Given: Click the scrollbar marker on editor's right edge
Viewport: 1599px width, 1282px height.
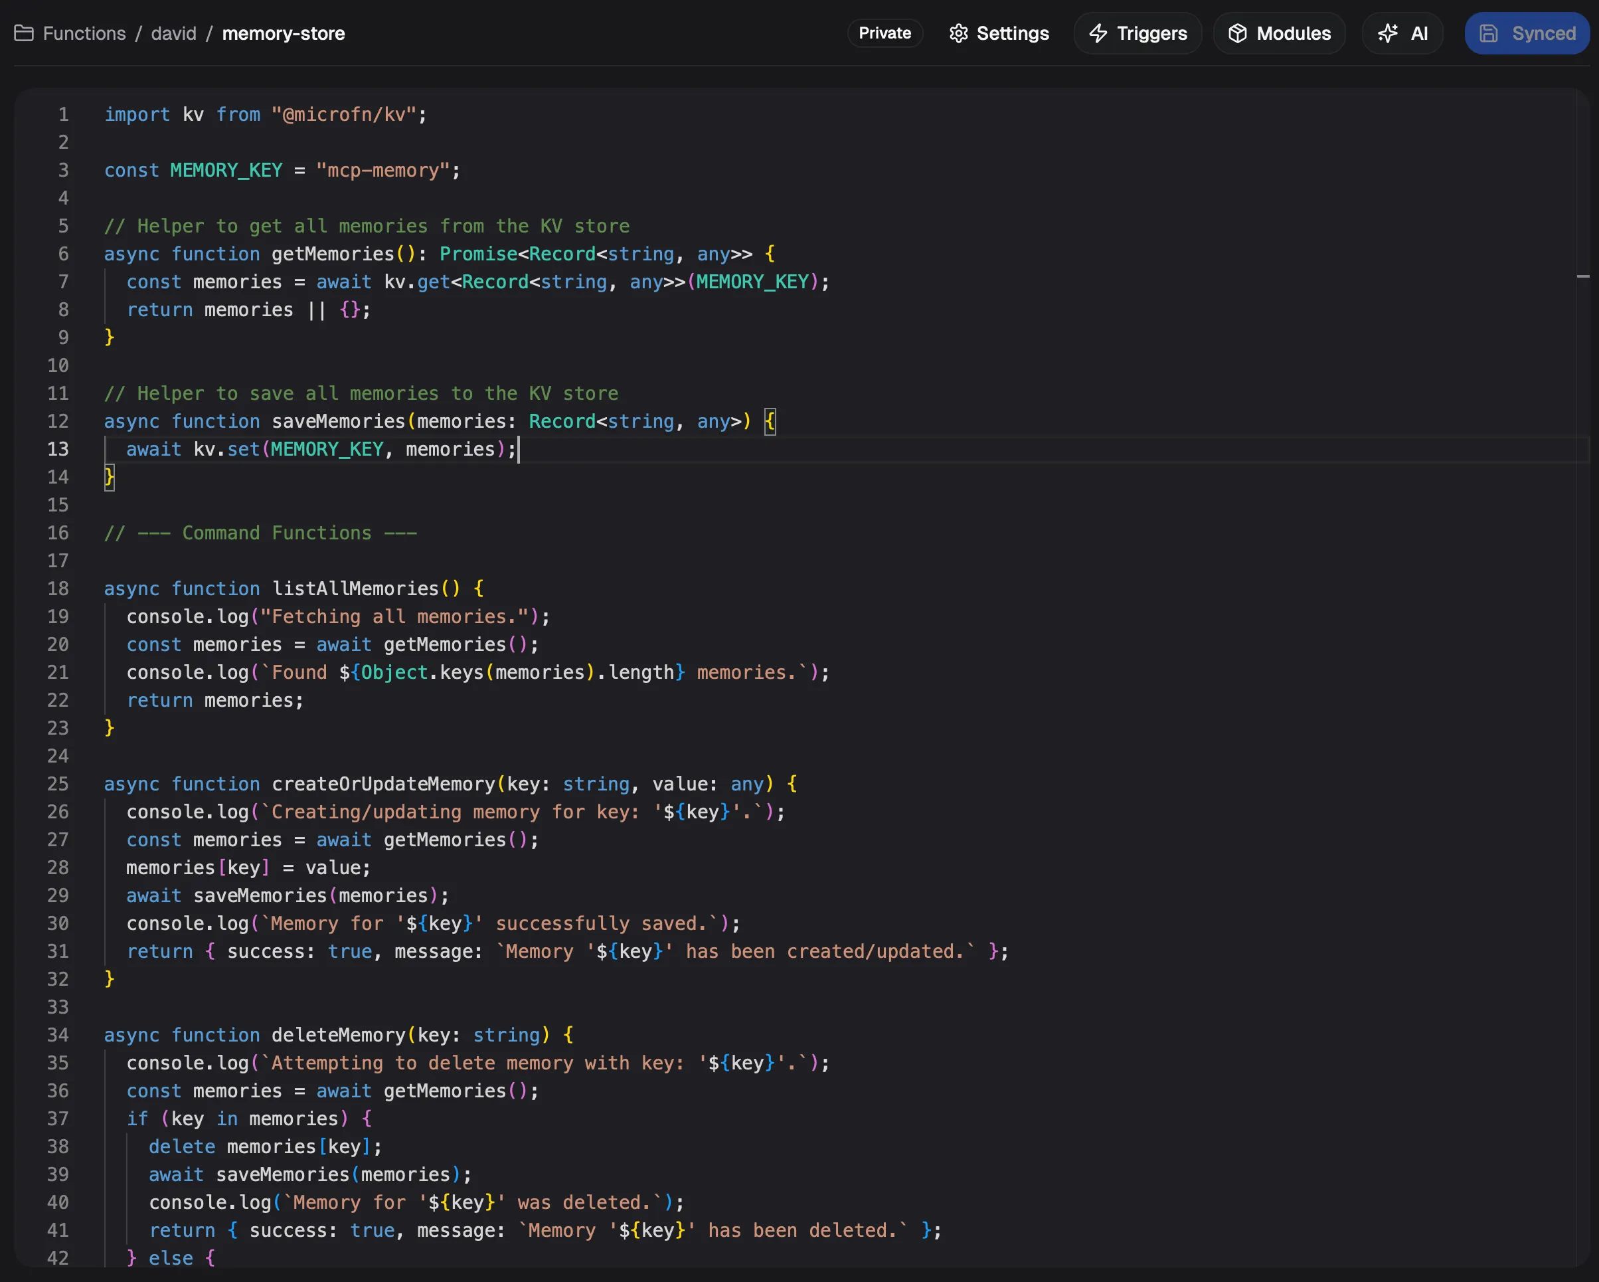Looking at the screenshot, I should pyautogui.click(x=1582, y=276).
